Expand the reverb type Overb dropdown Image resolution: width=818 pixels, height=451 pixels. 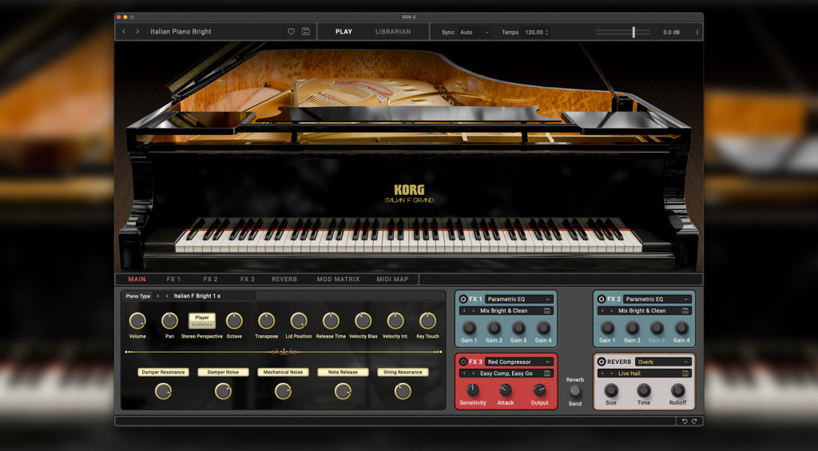(x=661, y=362)
